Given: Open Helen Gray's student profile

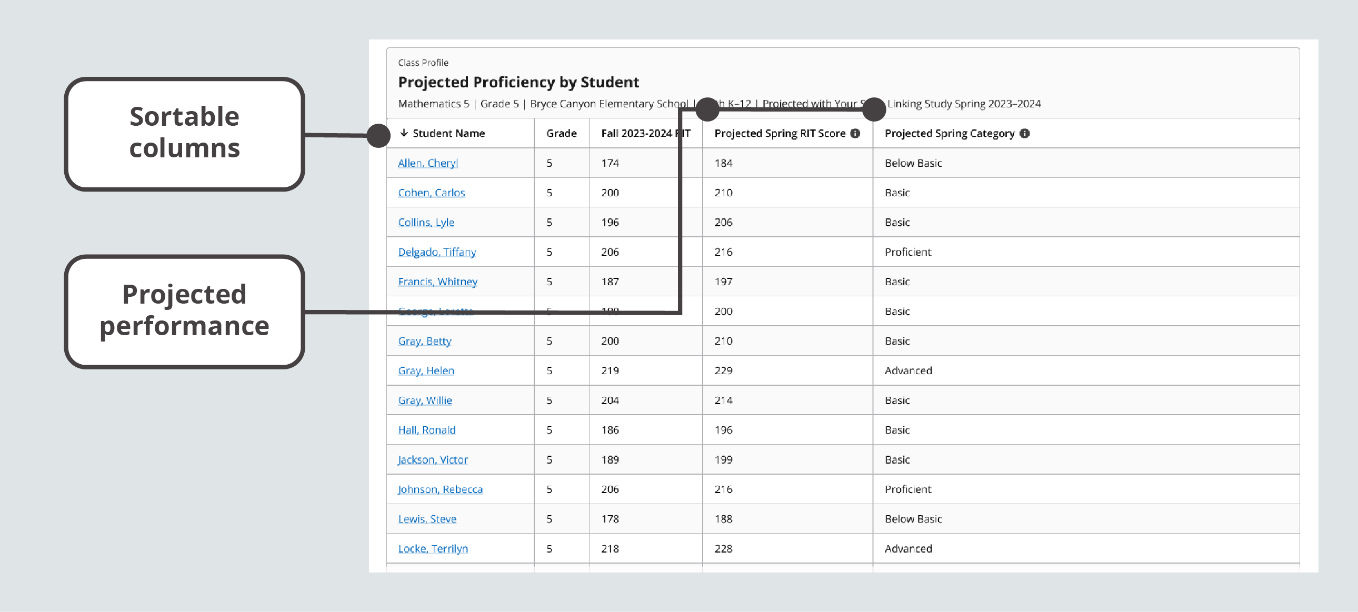Looking at the screenshot, I should pyautogui.click(x=425, y=370).
